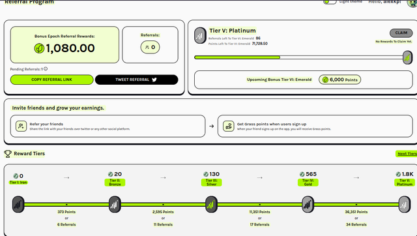The image size is (417, 236).
Task: Click the Grass icon next to 1.8K
Action: coord(398,174)
